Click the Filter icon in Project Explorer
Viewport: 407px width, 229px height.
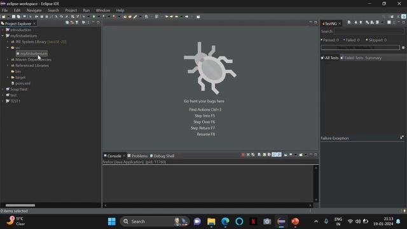77,23
